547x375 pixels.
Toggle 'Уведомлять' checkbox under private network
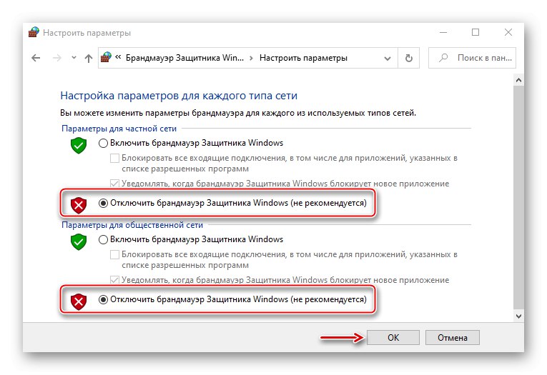(x=114, y=184)
